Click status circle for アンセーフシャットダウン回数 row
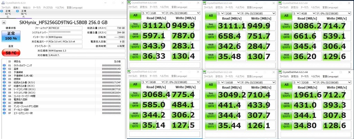This screenshot has width=354, height=139. (4, 106)
